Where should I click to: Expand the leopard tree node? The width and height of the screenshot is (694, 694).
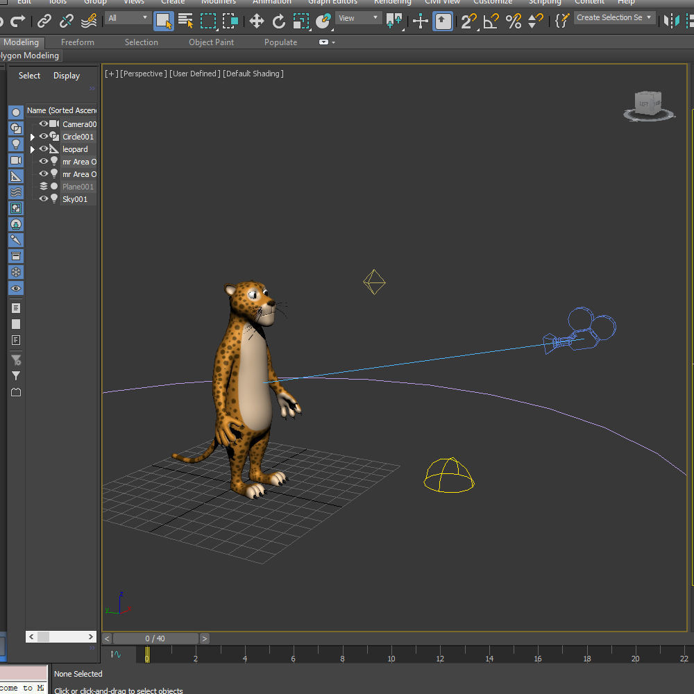pos(33,149)
